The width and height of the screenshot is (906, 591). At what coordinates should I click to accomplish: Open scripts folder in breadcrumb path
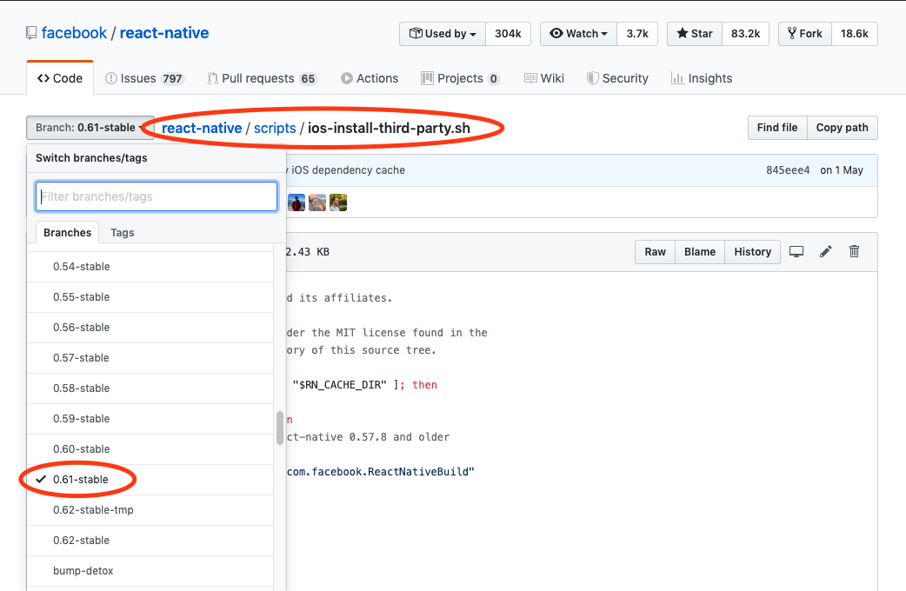(275, 129)
